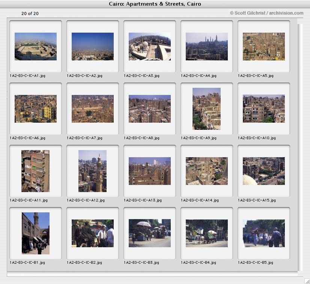Screen dimensions: 310x284
Task: Select thumbnail 1A2-EG-C-IC-A10.jpg
Action: (x=264, y=109)
